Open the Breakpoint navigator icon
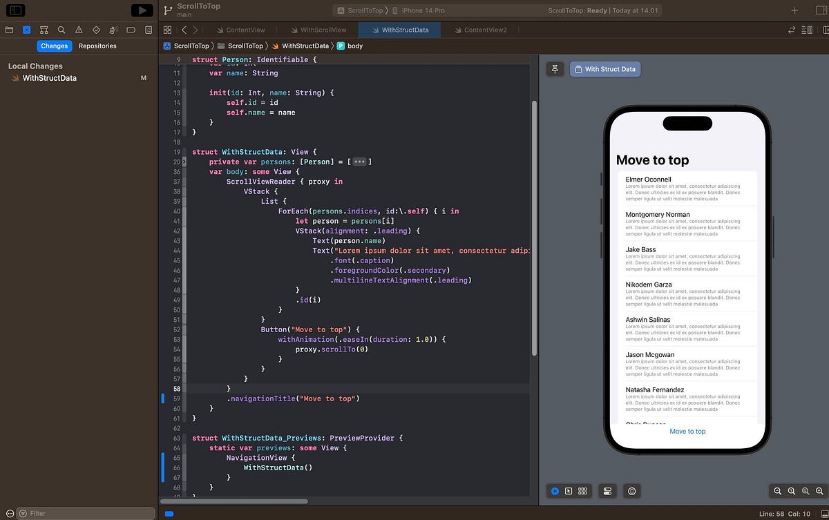The height and width of the screenshot is (520, 829). click(x=131, y=29)
